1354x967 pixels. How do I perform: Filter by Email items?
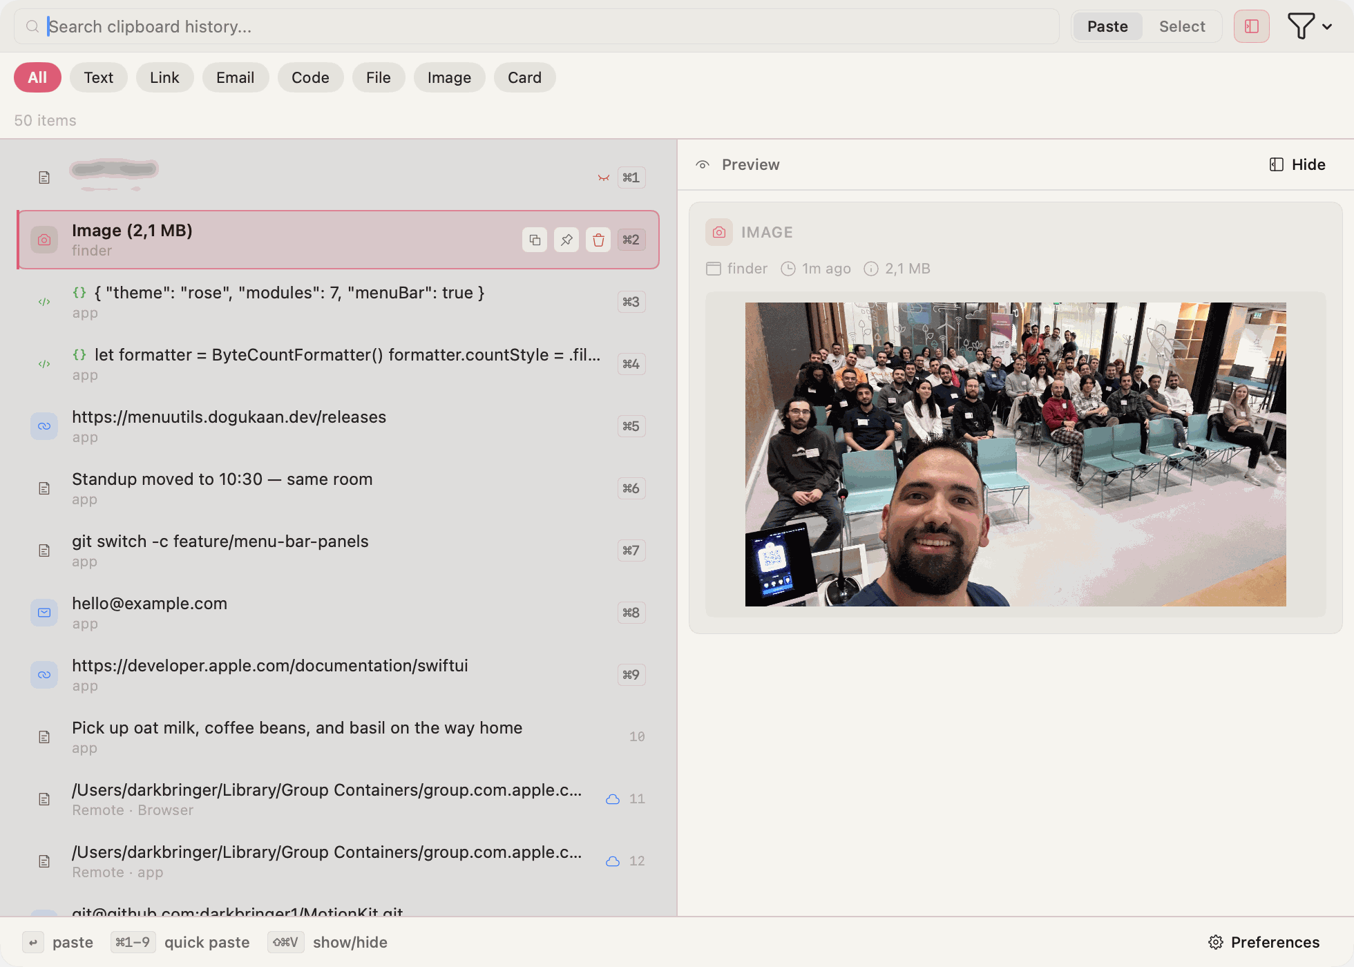point(236,77)
